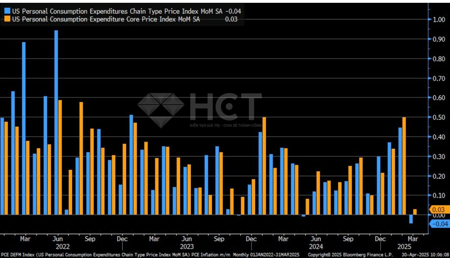Click the 1.00 y-axis label
This screenshot has height=258, width=450.
439,20
